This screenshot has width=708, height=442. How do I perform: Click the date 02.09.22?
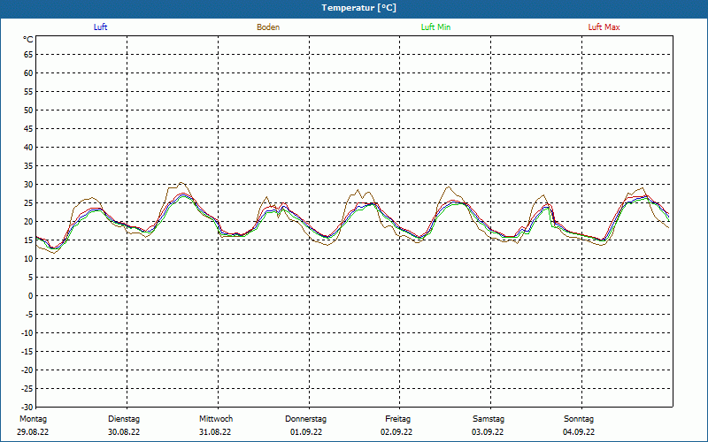396,432
